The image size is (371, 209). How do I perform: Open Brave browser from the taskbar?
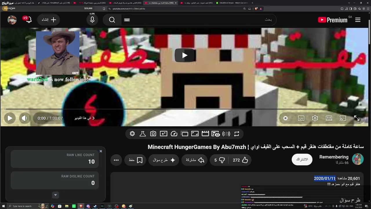(x=81, y=206)
